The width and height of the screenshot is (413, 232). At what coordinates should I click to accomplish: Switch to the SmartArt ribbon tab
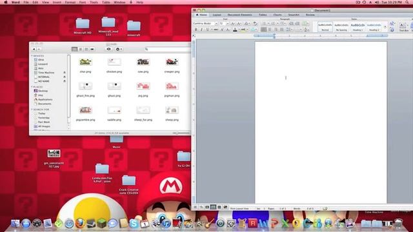[x=294, y=15]
